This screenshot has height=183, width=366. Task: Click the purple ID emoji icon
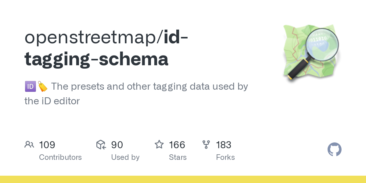(30, 87)
